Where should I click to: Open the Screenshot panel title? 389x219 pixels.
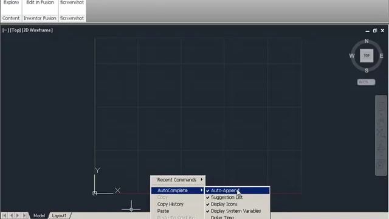point(72,18)
